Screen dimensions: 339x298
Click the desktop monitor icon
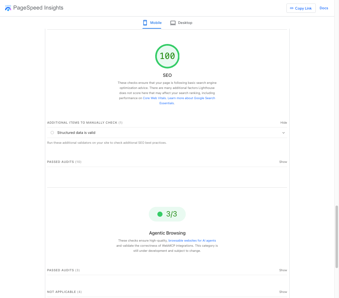pos(173,23)
